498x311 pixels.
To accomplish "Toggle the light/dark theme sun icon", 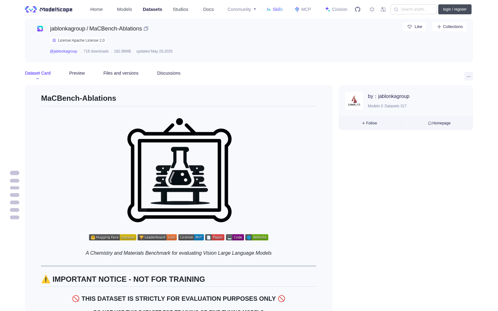I will 372,9.
